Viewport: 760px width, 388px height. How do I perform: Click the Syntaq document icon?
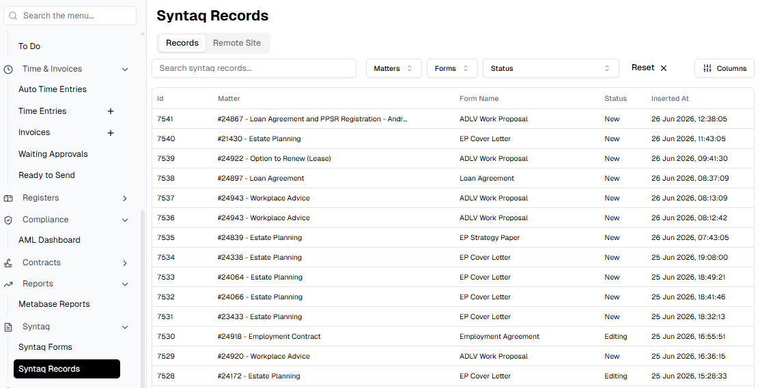click(8, 327)
